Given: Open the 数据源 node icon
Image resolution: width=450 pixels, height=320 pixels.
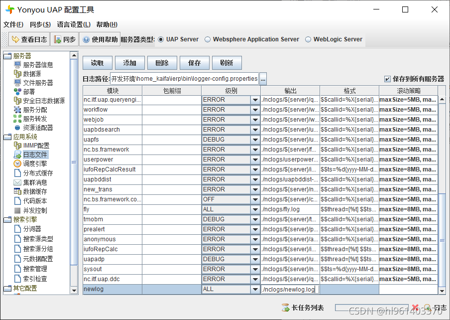Looking at the screenshot, I should tap(17, 74).
